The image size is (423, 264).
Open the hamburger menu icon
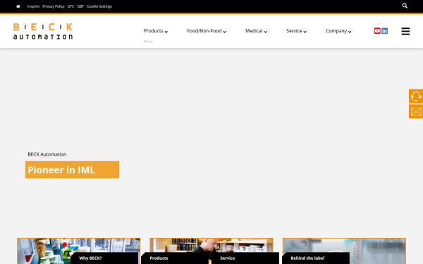point(405,31)
